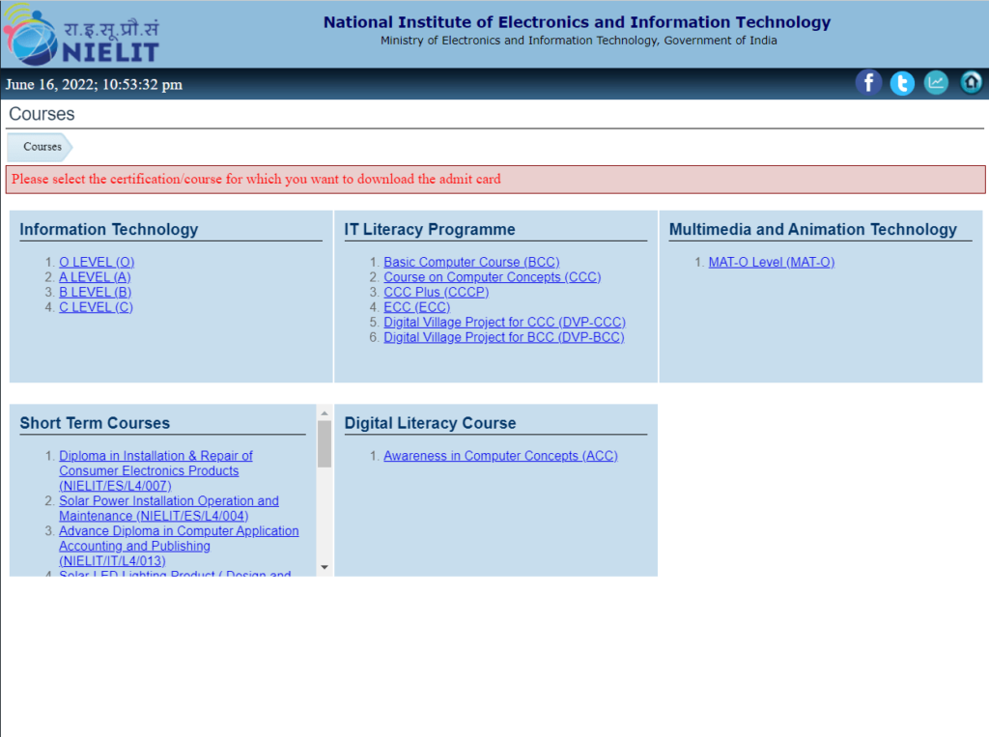989x737 pixels.
Task: Open the Twitter icon in header
Action: point(902,83)
